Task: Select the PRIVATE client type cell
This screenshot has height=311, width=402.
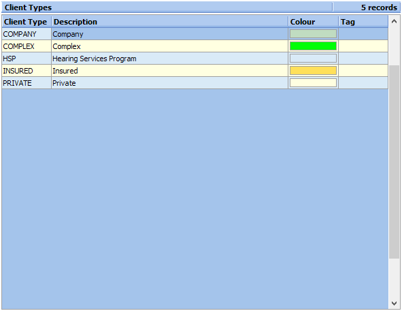Action: [27, 83]
